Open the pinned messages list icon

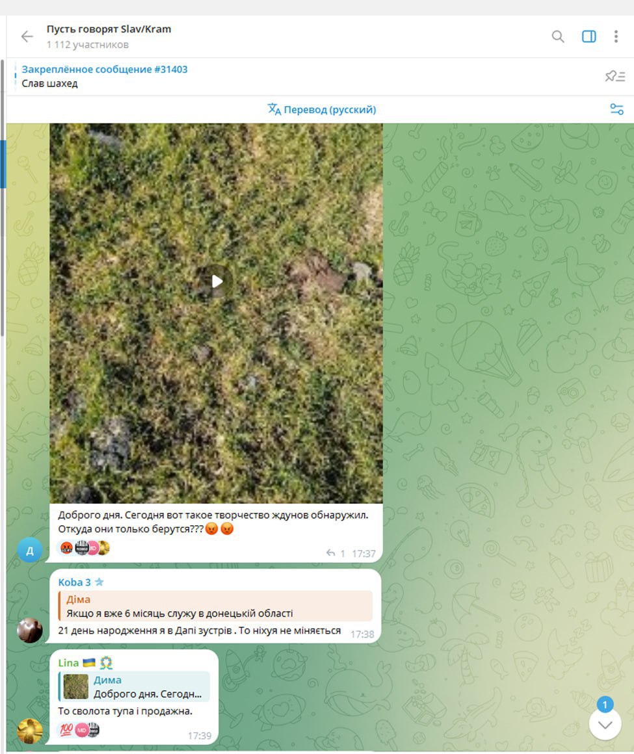(614, 77)
